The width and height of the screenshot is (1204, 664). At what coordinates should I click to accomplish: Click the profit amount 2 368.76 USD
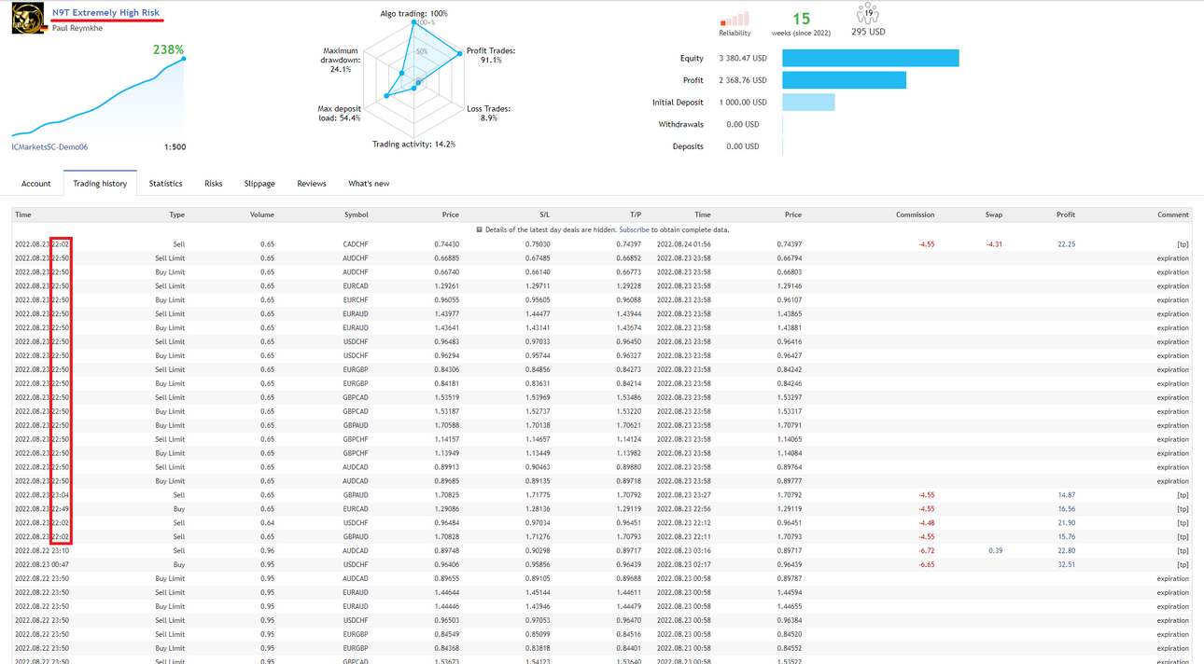pyautogui.click(x=743, y=80)
